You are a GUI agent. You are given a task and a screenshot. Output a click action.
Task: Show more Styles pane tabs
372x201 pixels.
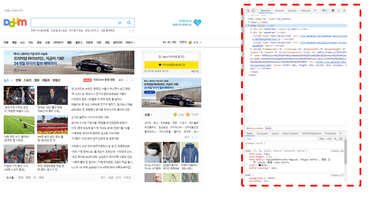click(340, 133)
